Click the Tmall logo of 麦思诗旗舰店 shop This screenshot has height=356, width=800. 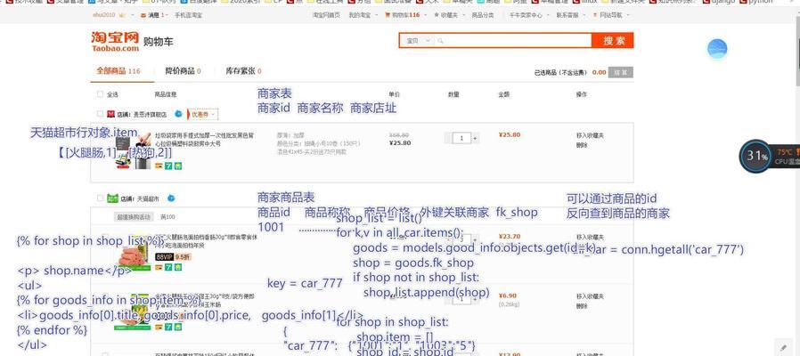[x=110, y=114]
